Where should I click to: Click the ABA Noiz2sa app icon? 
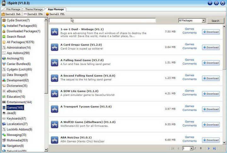[x=55, y=140]
